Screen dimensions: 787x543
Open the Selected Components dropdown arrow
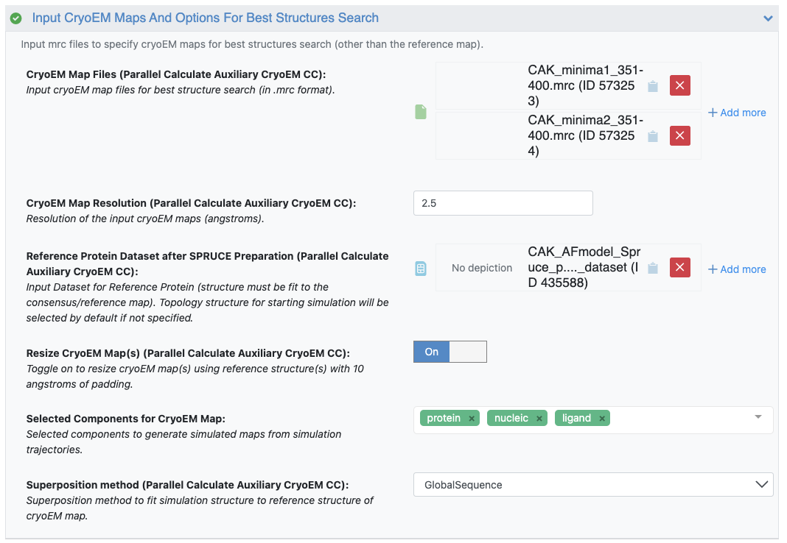coord(758,417)
